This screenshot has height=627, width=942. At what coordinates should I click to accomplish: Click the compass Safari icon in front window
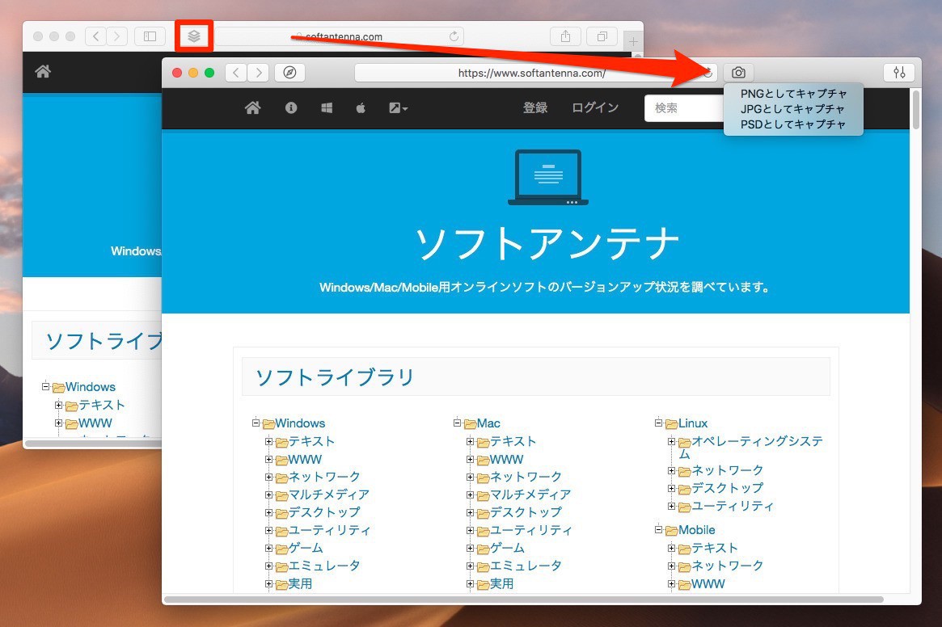pos(289,73)
